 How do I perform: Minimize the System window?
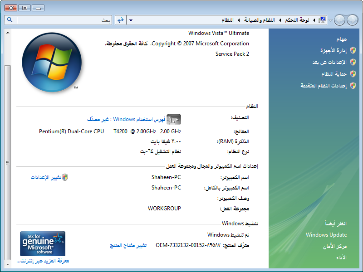click(38, 8)
